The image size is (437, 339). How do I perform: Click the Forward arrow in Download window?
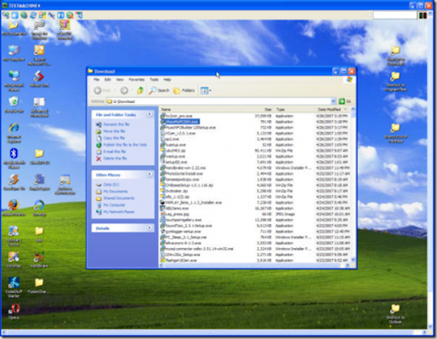(x=124, y=90)
